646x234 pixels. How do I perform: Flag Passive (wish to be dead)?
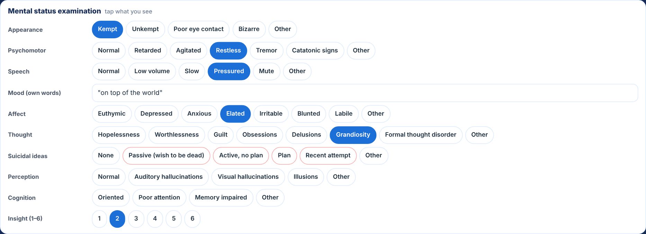[166, 156]
